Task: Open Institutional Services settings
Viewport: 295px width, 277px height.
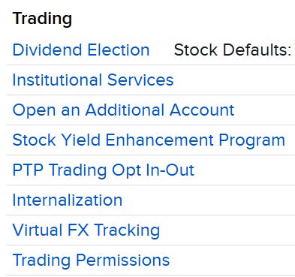Action: [93, 80]
